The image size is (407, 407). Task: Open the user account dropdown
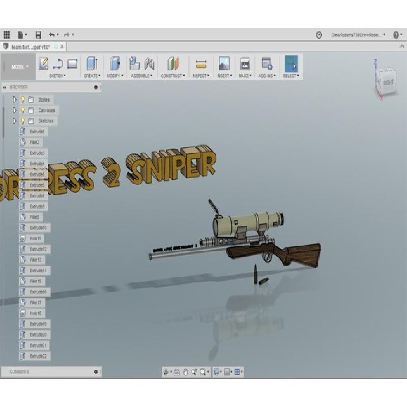(x=358, y=35)
